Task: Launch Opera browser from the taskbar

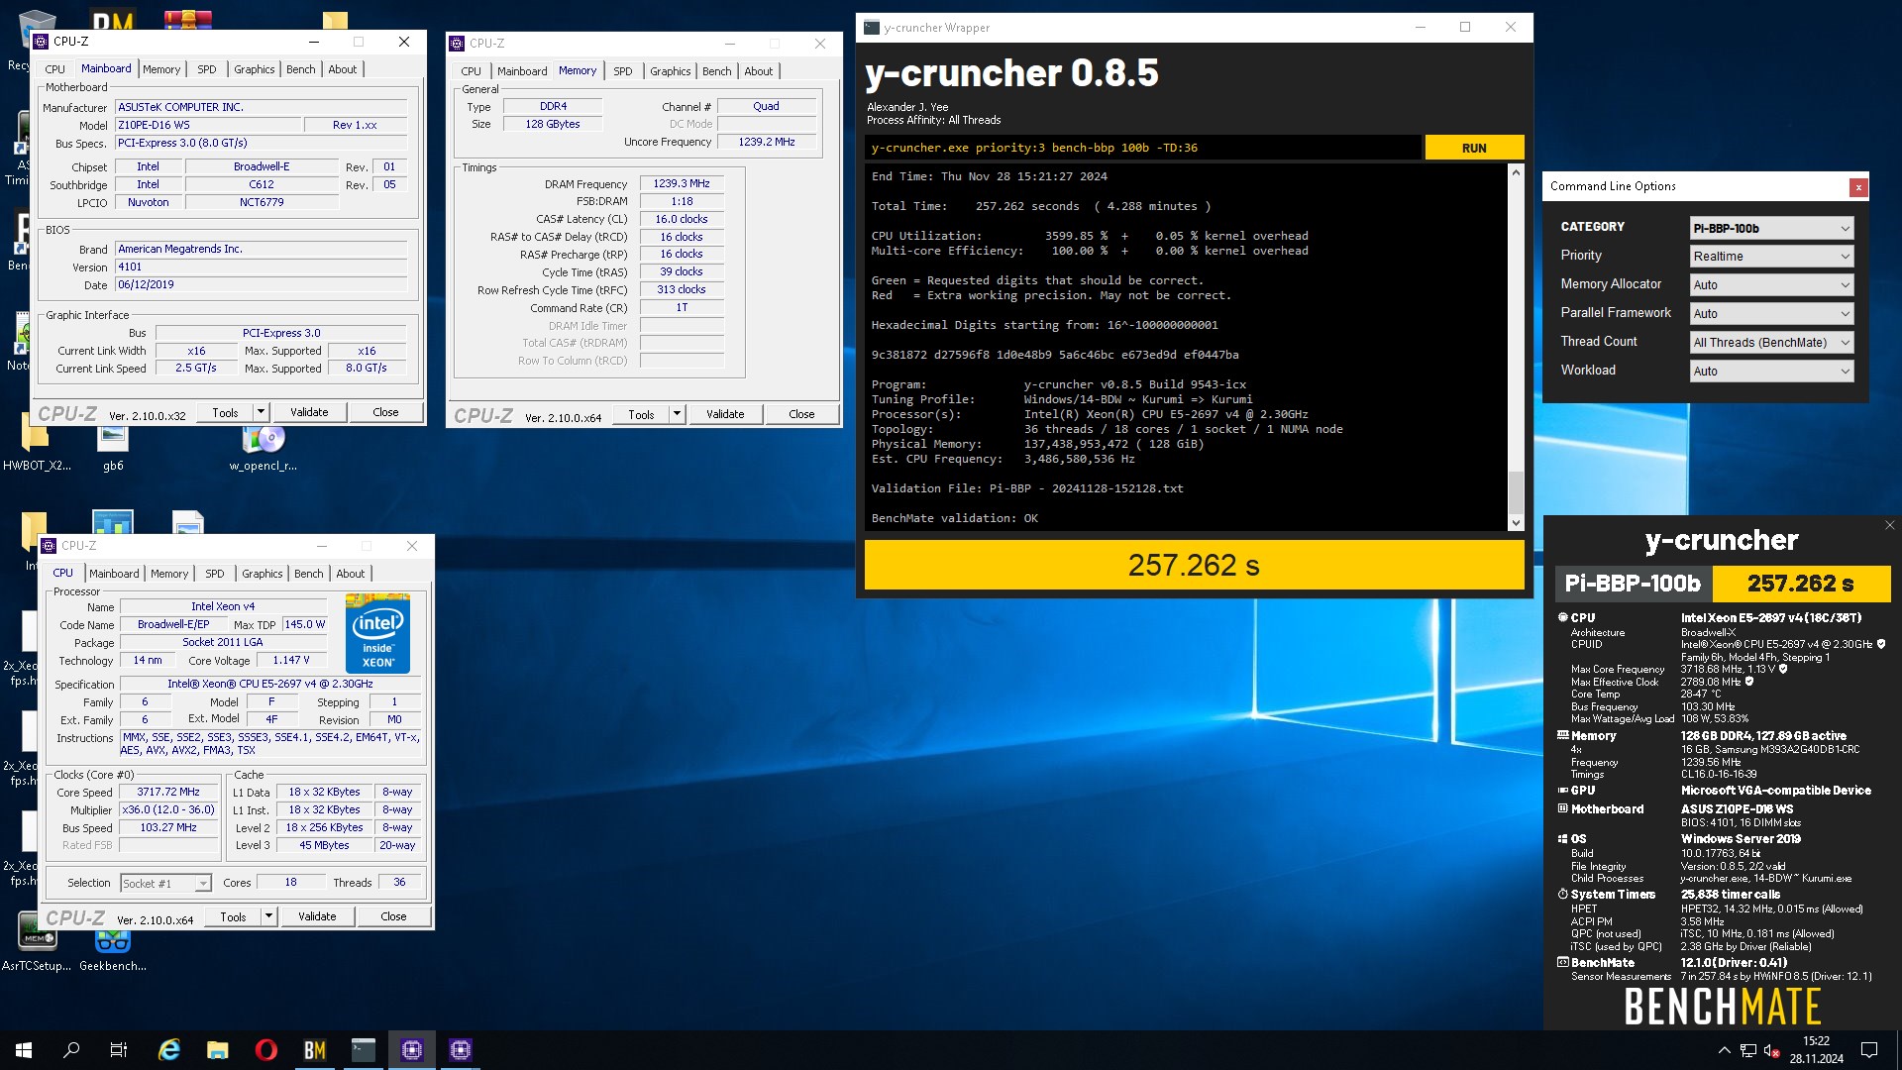Action: click(x=266, y=1050)
